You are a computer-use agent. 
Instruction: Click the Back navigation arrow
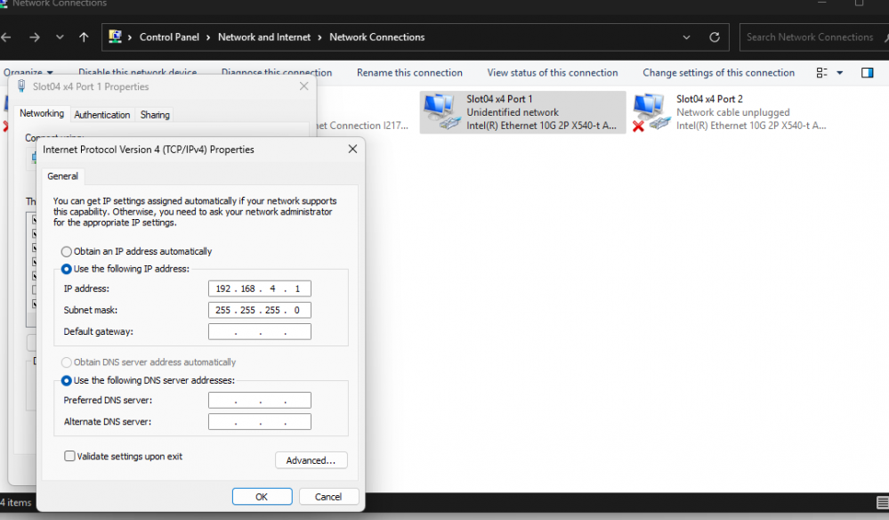point(6,37)
